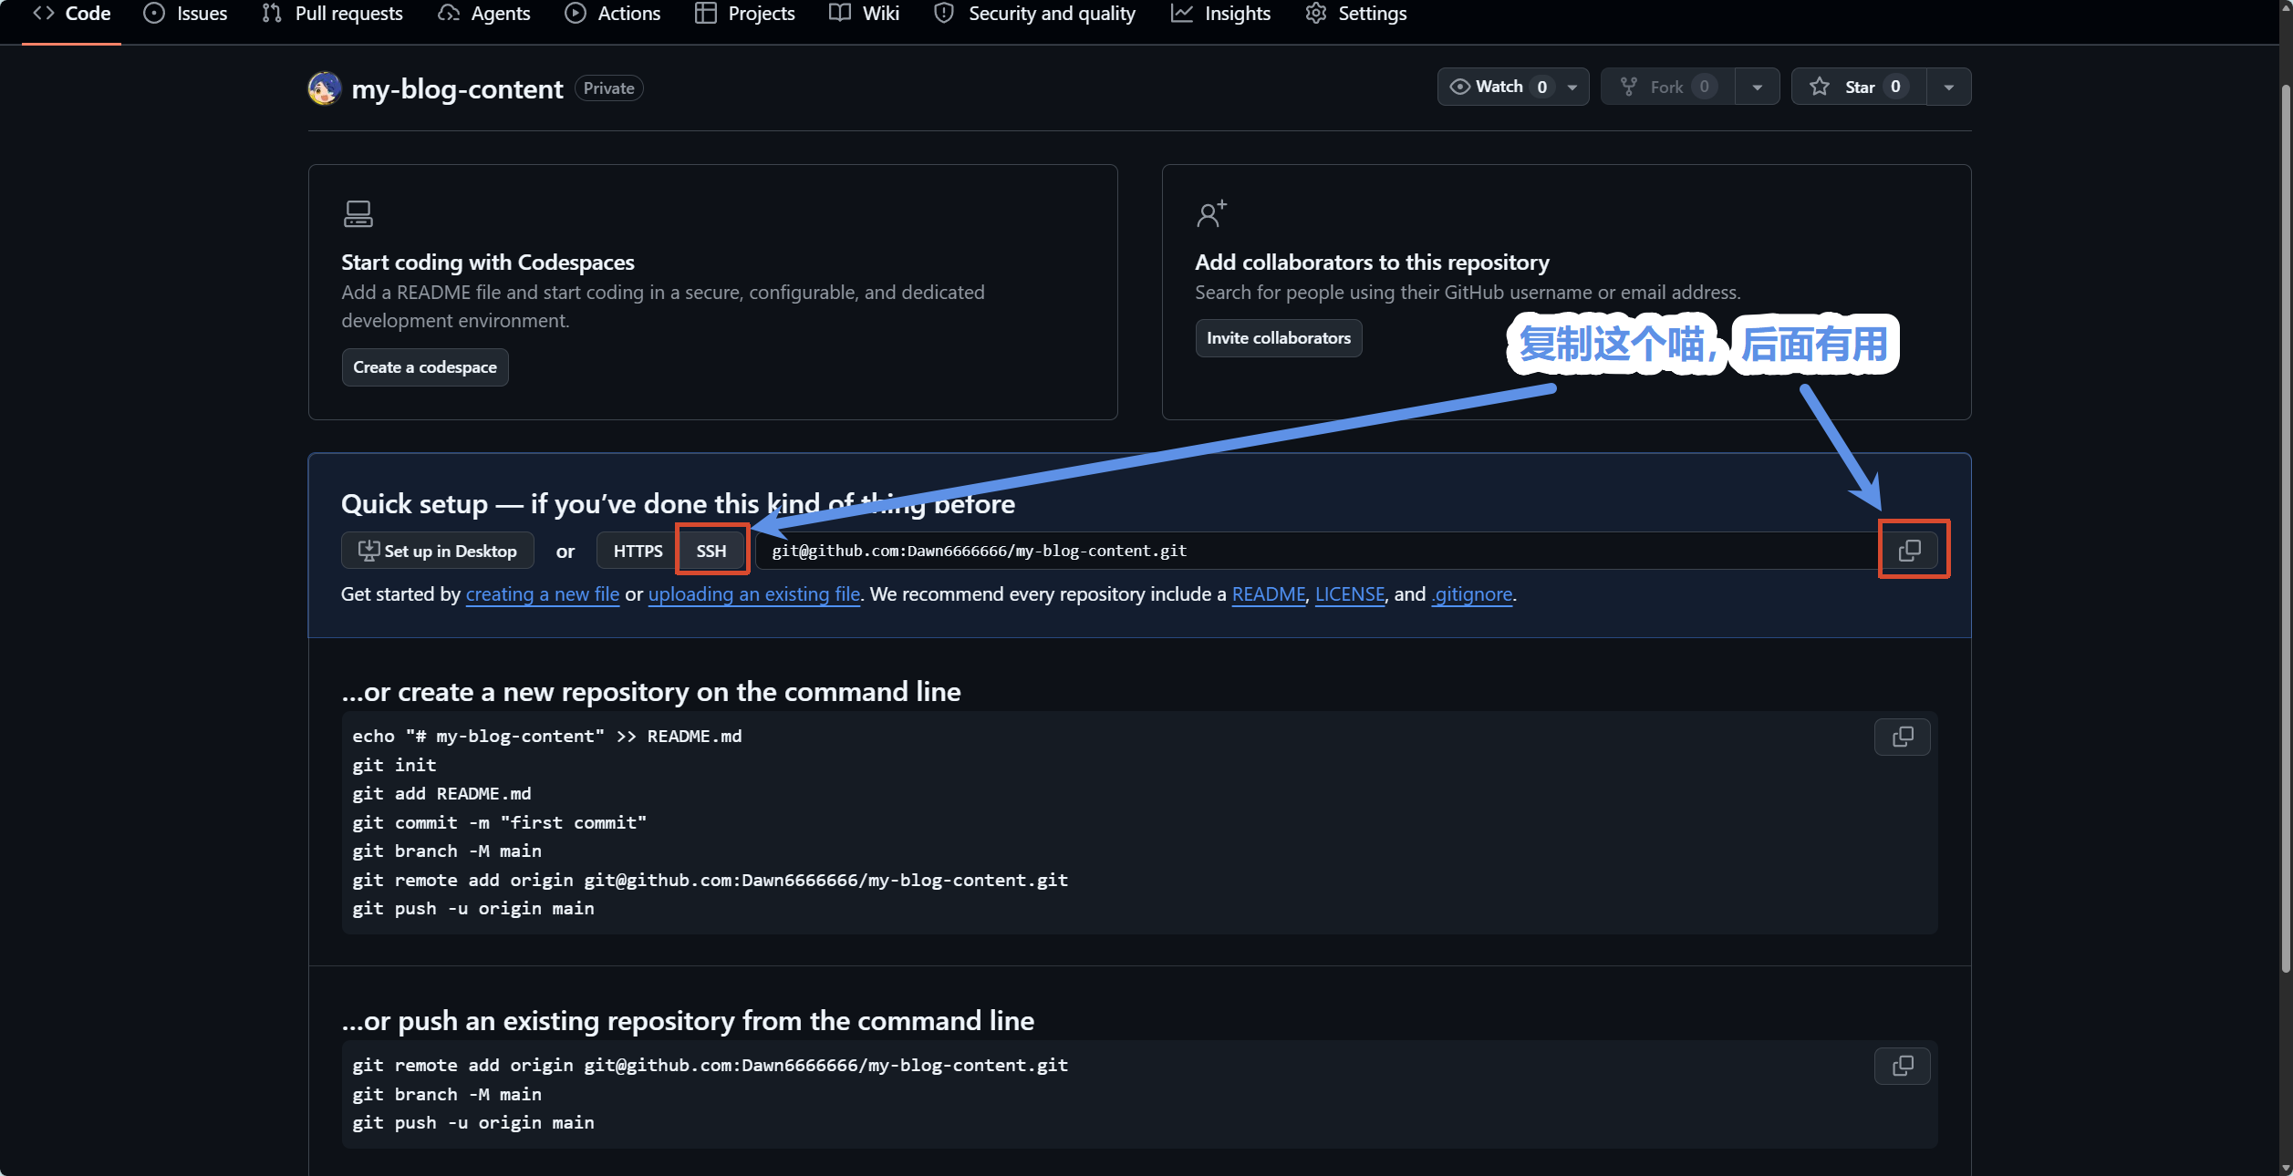Open the Wiki tab
The height and width of the screenshot is (1176, 2293).
pyautogui.click(x=864, y=14)
